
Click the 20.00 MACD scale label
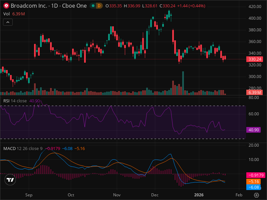[x=254, y=145]
